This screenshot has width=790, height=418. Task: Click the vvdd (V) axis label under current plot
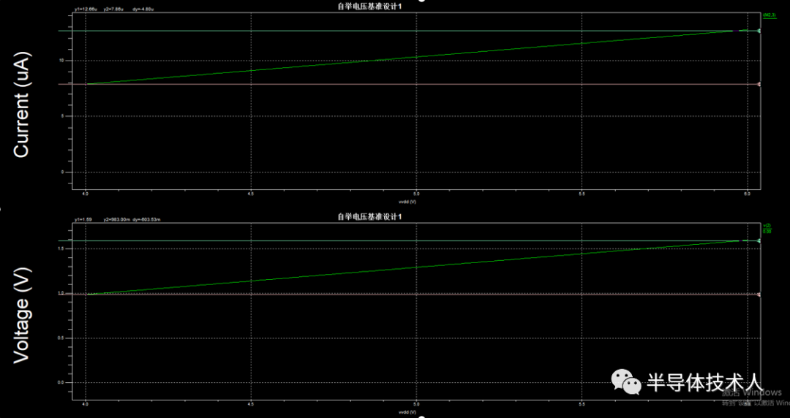coord(407,202)
